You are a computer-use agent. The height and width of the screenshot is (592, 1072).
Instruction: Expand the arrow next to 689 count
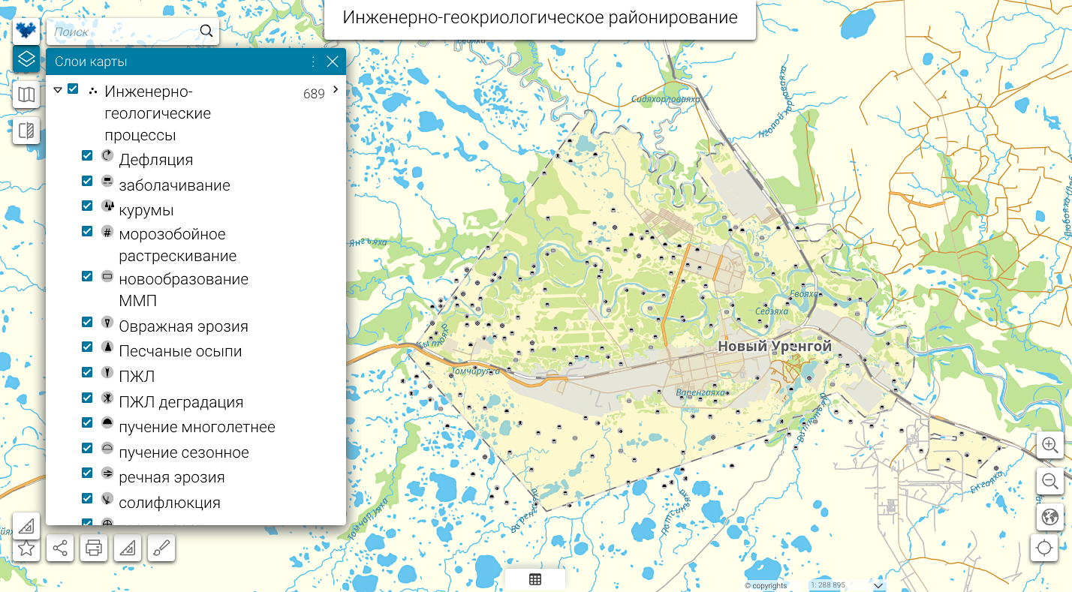click(336, 89)
